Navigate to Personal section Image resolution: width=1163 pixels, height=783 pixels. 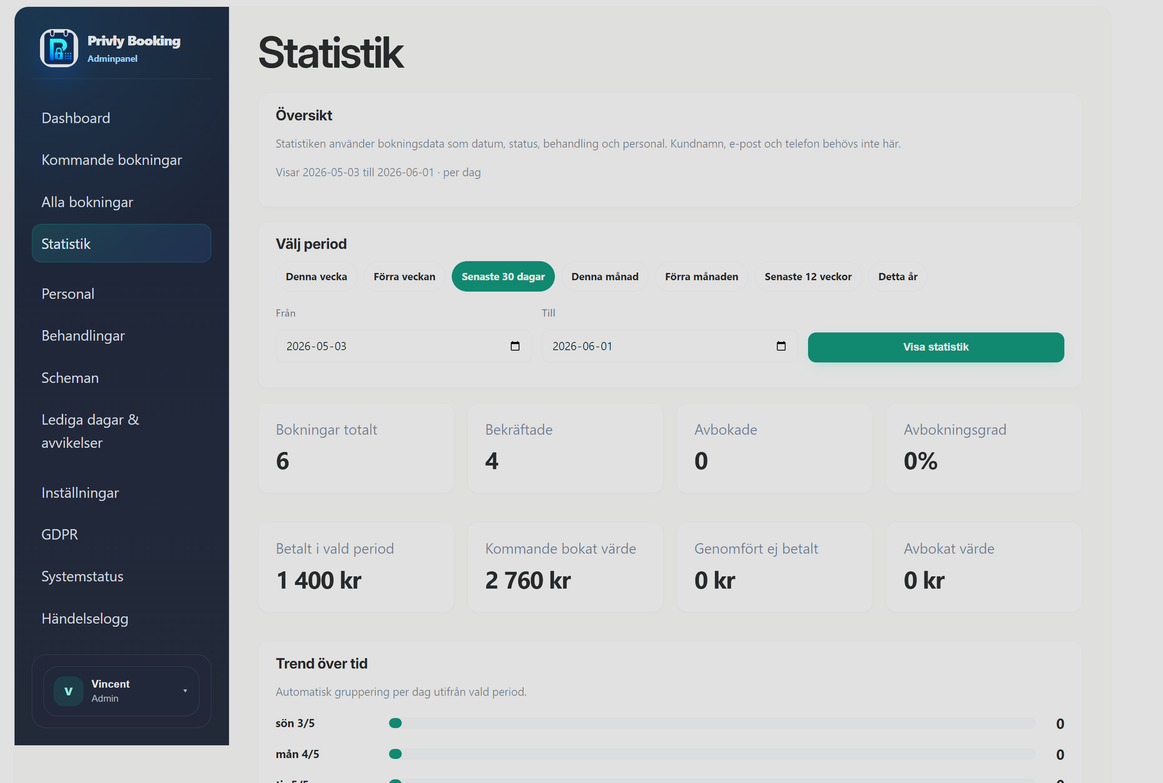(121, 293)
